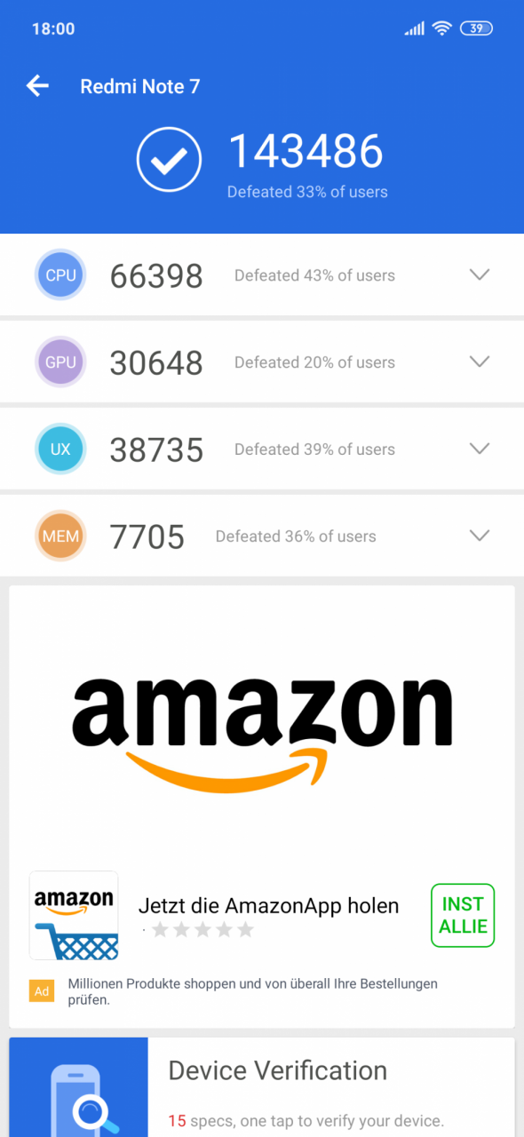Viewport: 524px width, 1137px height.
Task: Tap the yellow Ad label badge
Action: pyautogui.click(x=42, y=990)
